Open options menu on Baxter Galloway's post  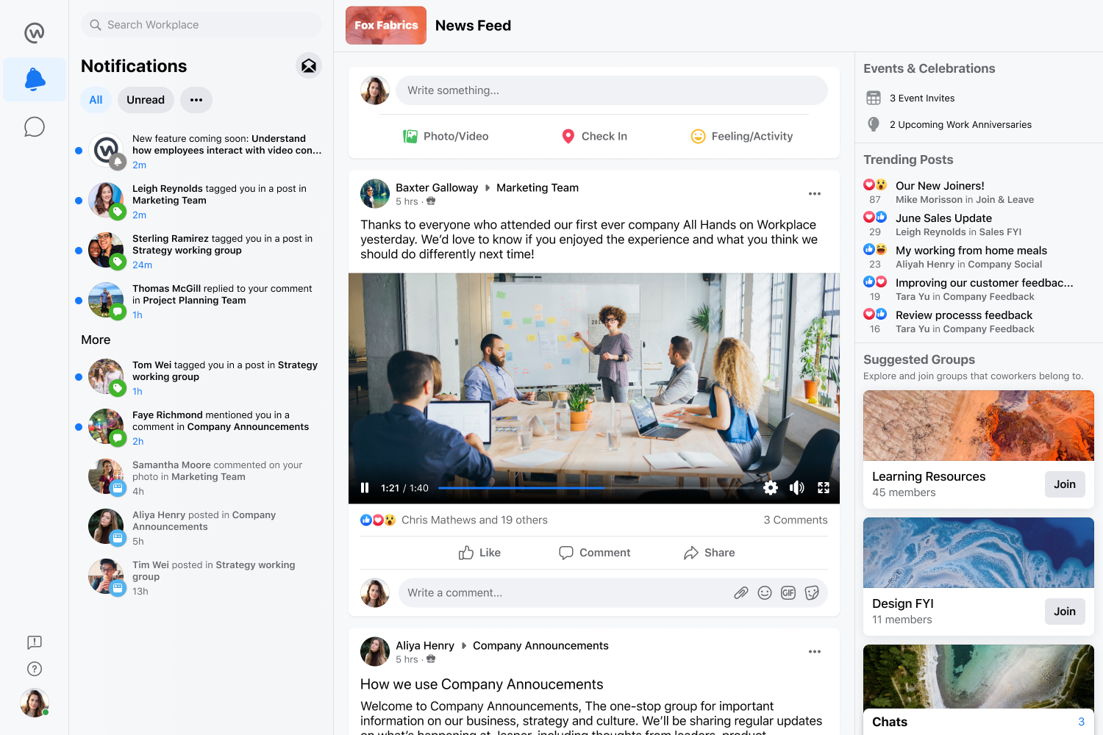pos(814,193)
